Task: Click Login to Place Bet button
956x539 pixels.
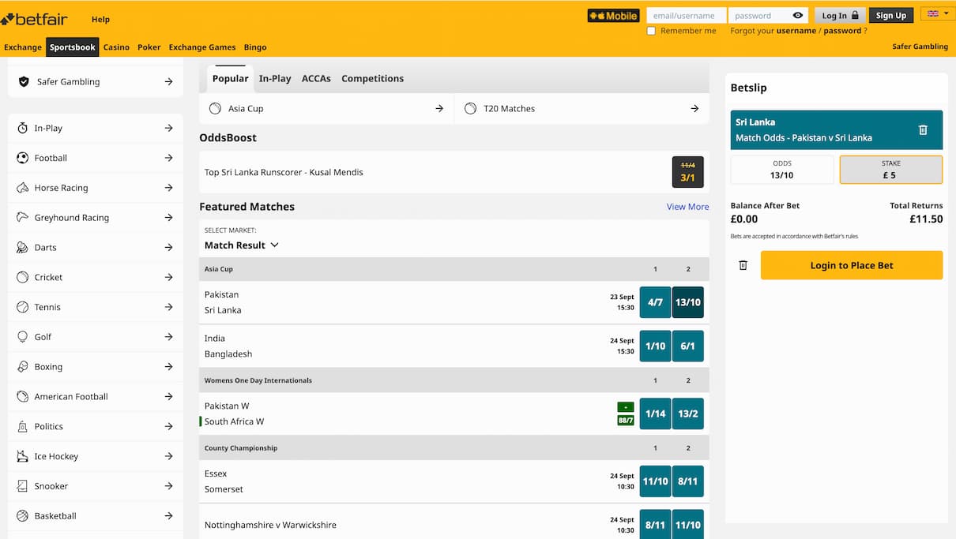Action: point(852,265)
